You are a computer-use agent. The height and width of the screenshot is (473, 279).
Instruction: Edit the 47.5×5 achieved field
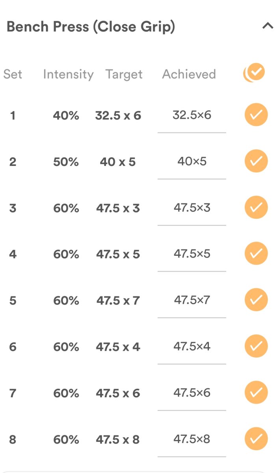point(192,253)
